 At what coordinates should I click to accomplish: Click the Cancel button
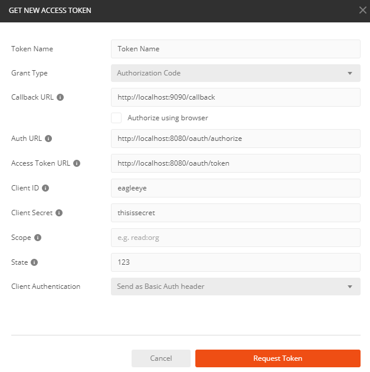pos(161,358)
